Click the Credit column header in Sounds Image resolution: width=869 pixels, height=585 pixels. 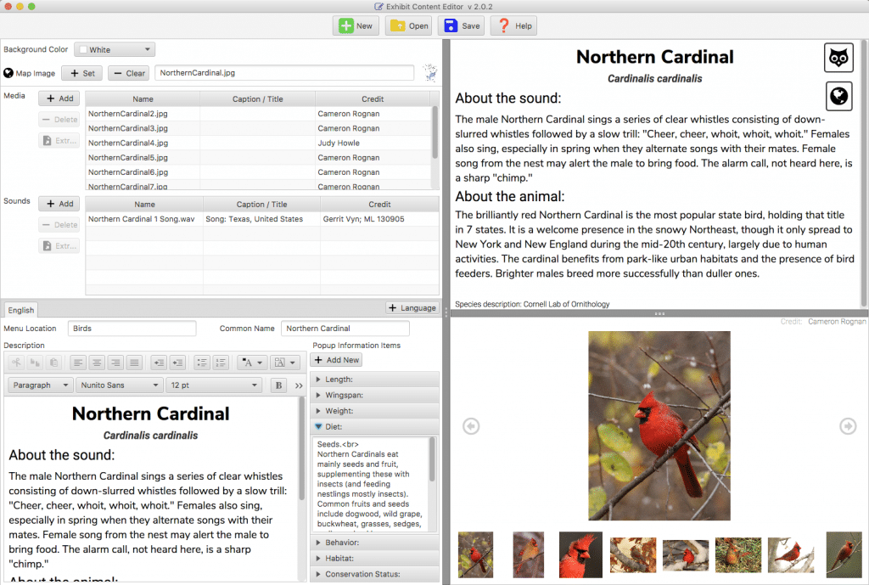pos(379,205)
